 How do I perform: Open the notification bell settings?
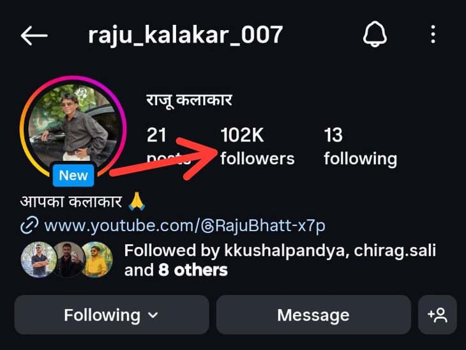point(375,34)
